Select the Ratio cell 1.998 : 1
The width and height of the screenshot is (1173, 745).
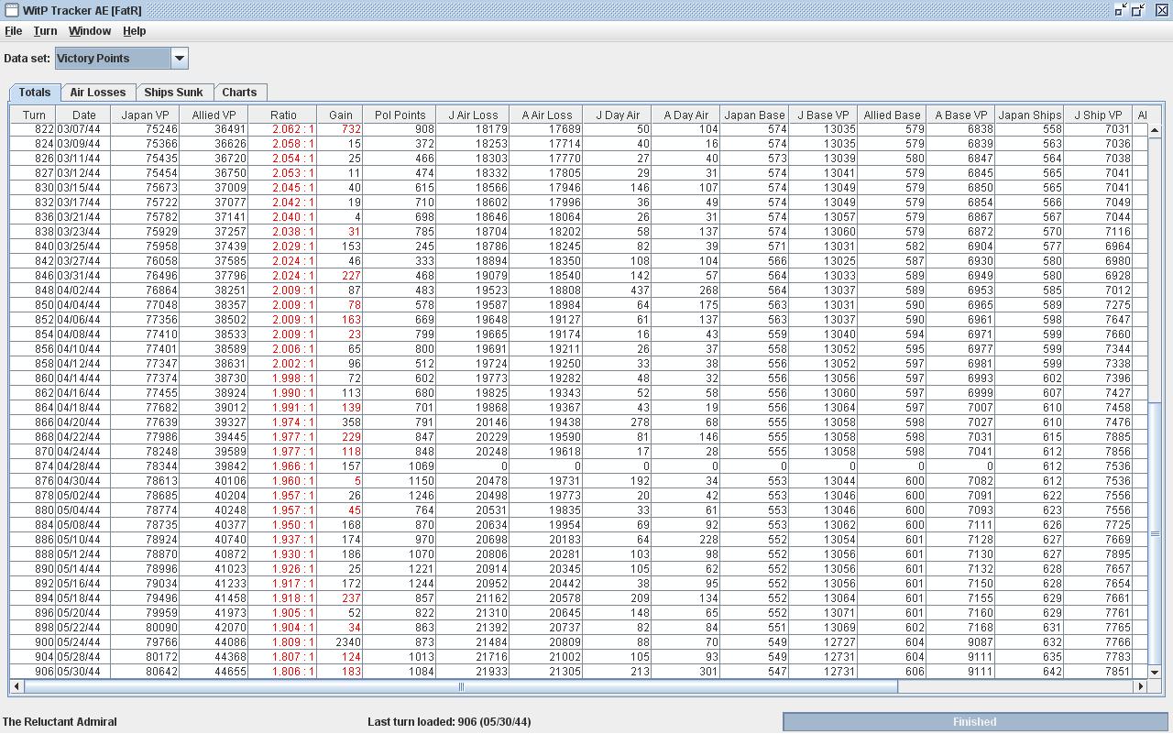283,378
